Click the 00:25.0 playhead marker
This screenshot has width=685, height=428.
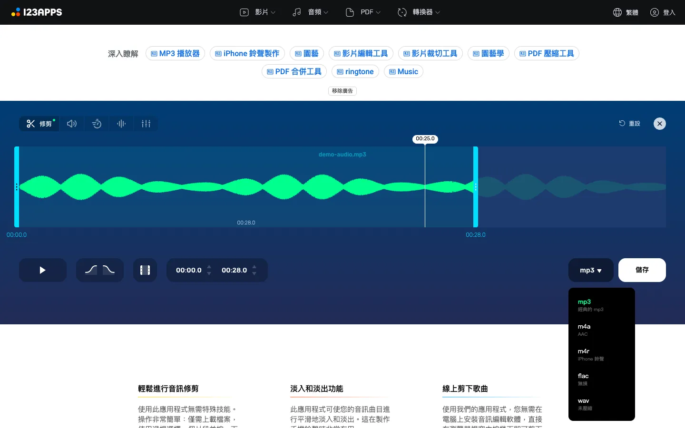pos(425,139)
